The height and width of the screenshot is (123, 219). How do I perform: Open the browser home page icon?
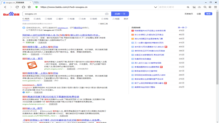24,7
